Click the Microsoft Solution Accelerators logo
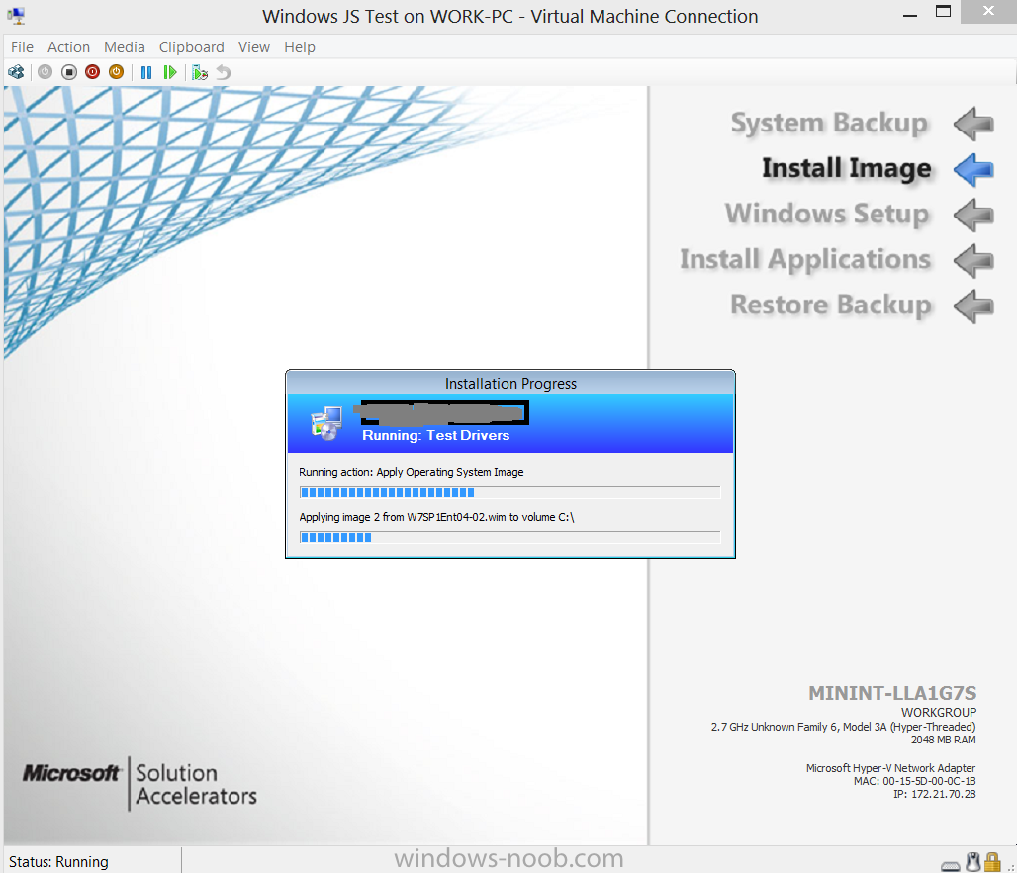The width and height of the screenshot is (1017, 873). tap(139, 784)
